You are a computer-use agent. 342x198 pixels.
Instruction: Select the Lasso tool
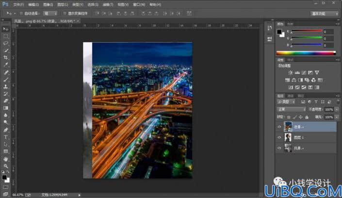6,43
